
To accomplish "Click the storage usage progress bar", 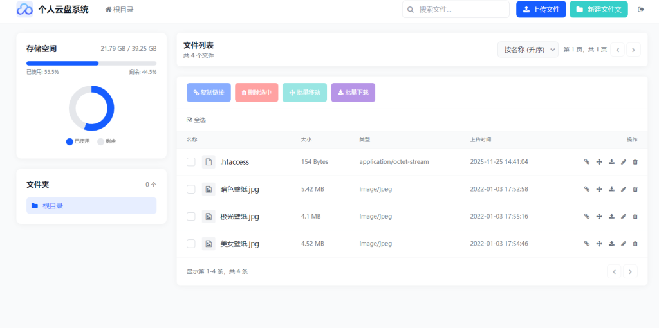I will 91,63.
